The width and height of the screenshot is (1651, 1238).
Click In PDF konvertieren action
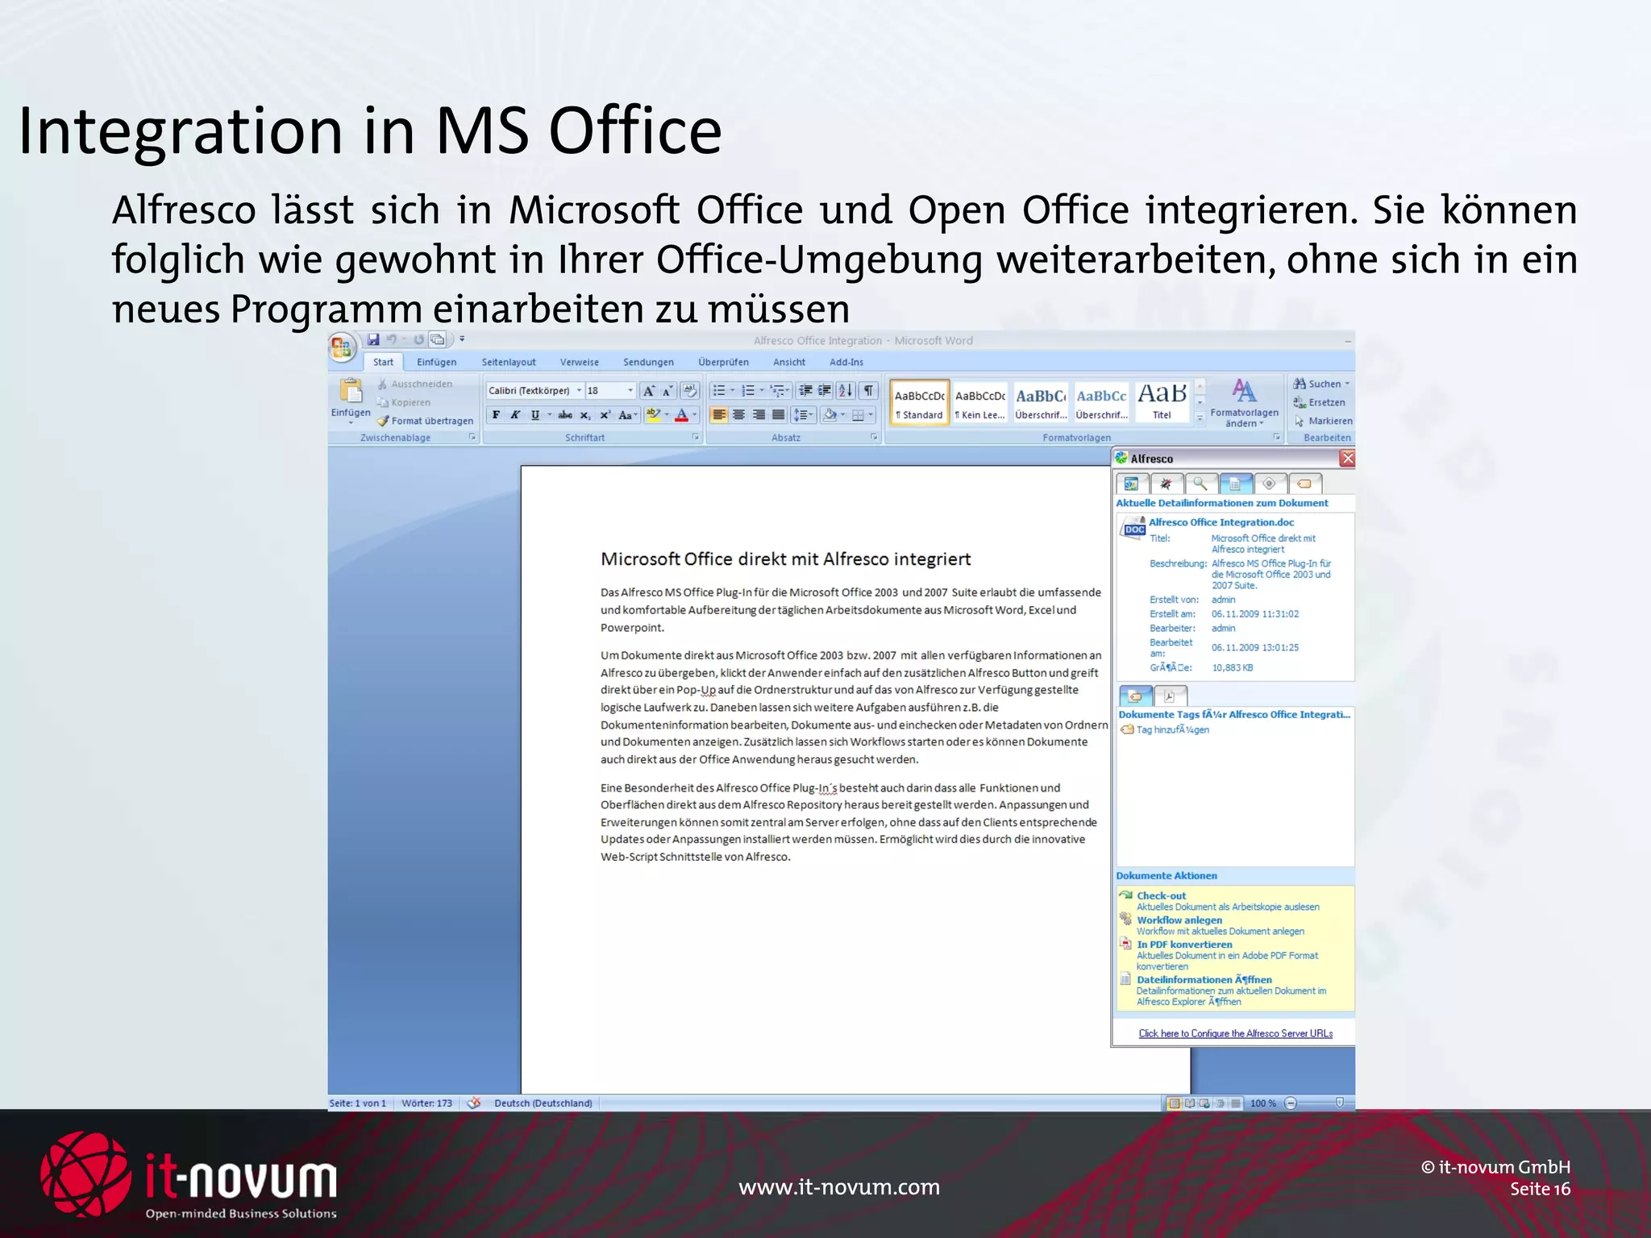click(1184, 945)
